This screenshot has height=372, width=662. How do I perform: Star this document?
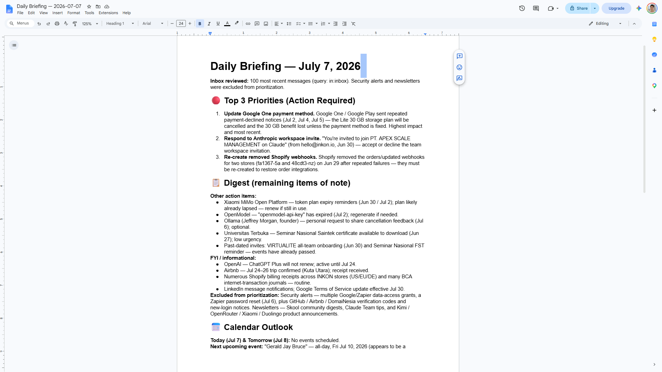pos(89,7)
